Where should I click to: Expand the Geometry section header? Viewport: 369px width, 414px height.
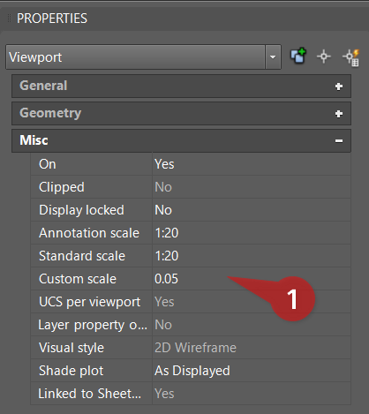pyautogui.click(x=181, y=113)
